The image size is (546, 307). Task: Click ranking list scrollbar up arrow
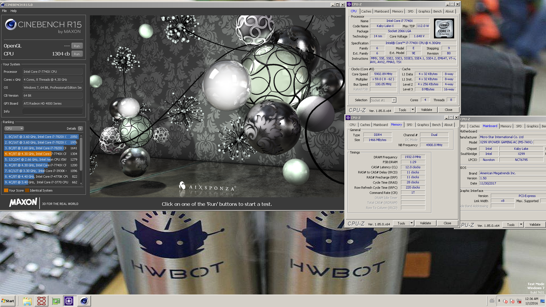pos(81,136)
